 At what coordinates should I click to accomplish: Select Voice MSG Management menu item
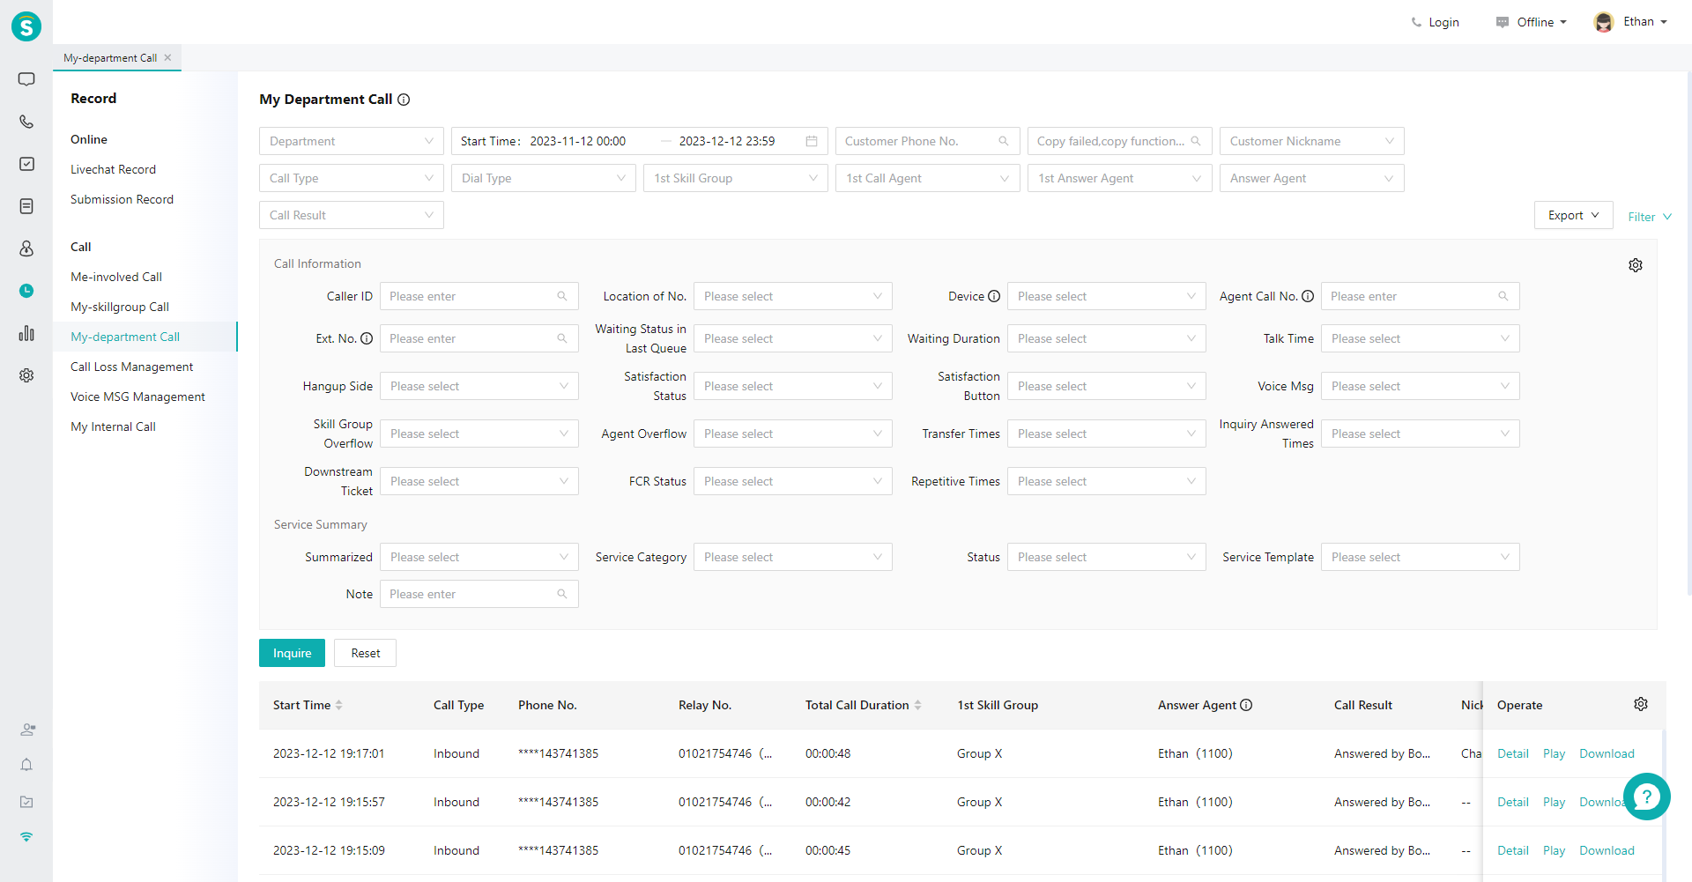coord(137,397)
